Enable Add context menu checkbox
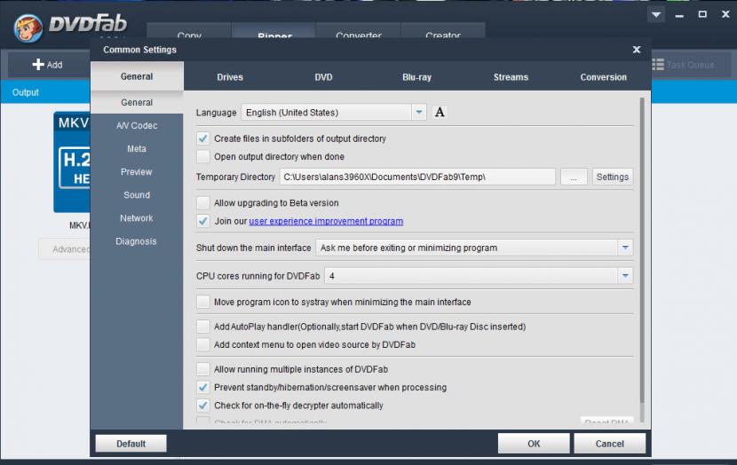This screenshot has width=737, height=465. 203,344
